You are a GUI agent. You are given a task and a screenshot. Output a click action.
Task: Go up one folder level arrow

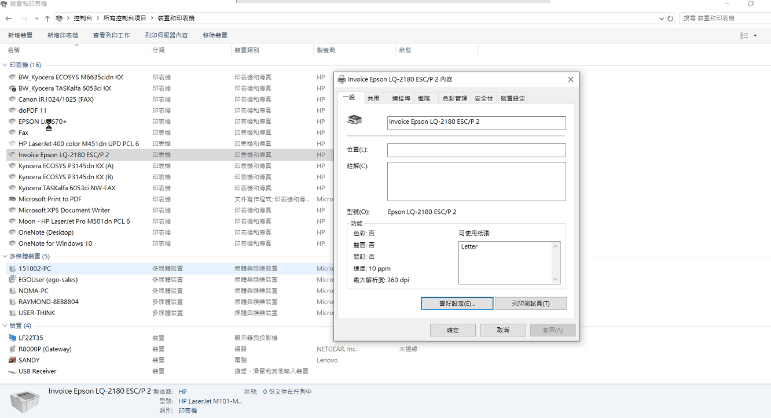pyautogui.click(x=47, y=19)
